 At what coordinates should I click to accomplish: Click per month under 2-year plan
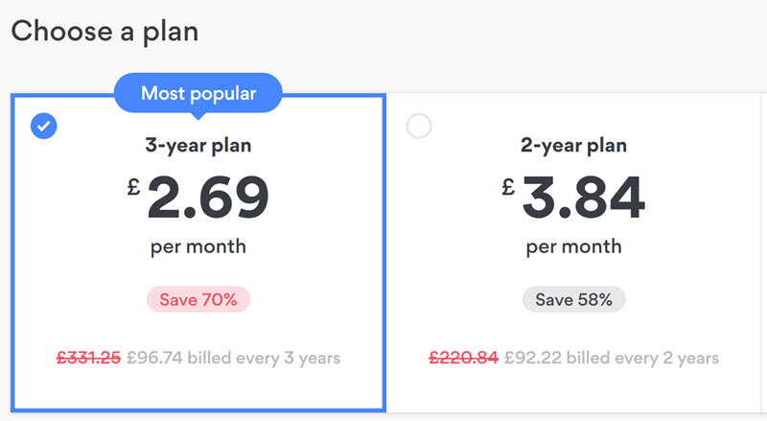point(573,246)
